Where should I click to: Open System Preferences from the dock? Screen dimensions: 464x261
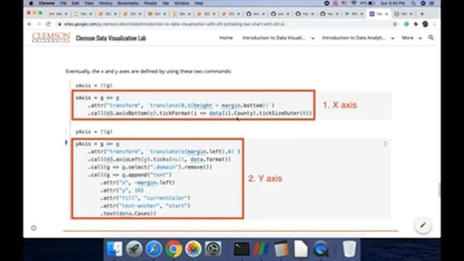pos(212,249)
